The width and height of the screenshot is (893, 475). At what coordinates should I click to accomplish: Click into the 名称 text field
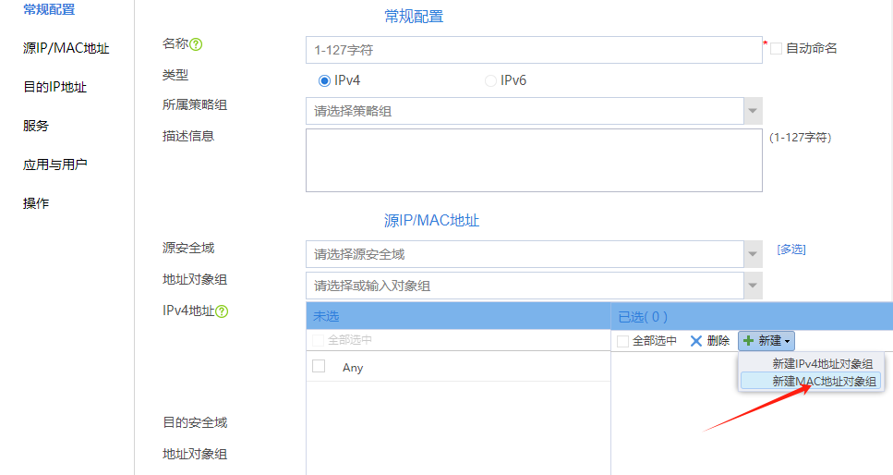click(x=534, y=49)
